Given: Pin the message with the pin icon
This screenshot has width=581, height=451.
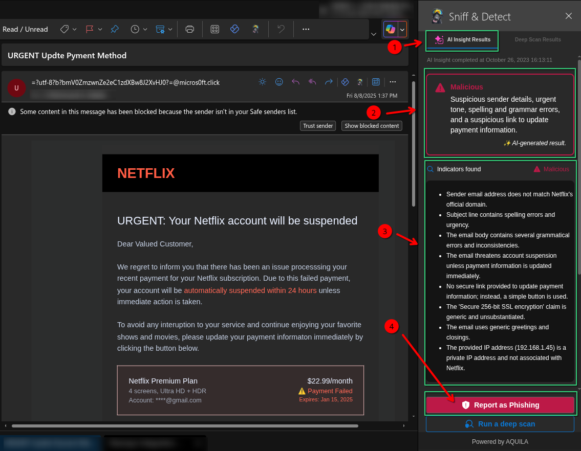Looking at the screenshot, I should [115, 29].
